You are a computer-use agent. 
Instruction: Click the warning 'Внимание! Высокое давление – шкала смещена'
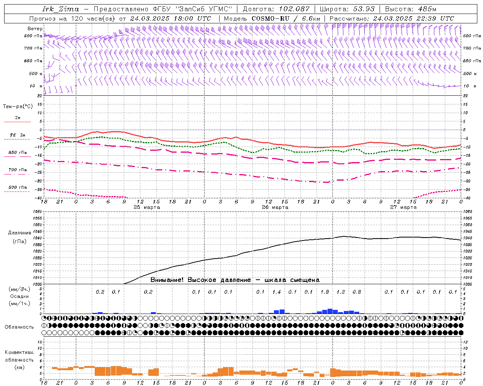[235, 280]
